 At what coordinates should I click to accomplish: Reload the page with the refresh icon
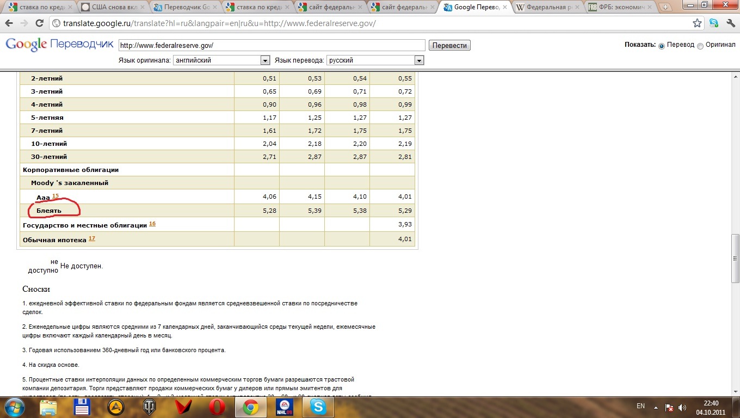coord(39,23)
